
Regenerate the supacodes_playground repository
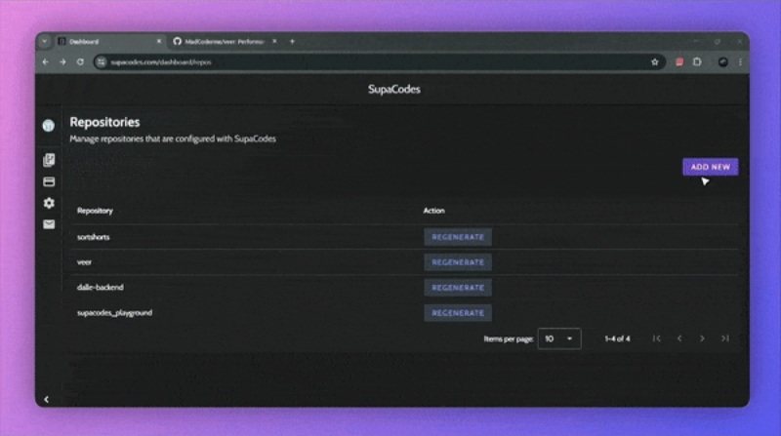[x=458, y=313]
